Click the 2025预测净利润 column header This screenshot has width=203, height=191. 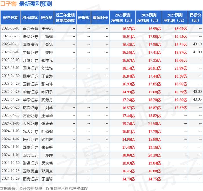coord(123,18)
